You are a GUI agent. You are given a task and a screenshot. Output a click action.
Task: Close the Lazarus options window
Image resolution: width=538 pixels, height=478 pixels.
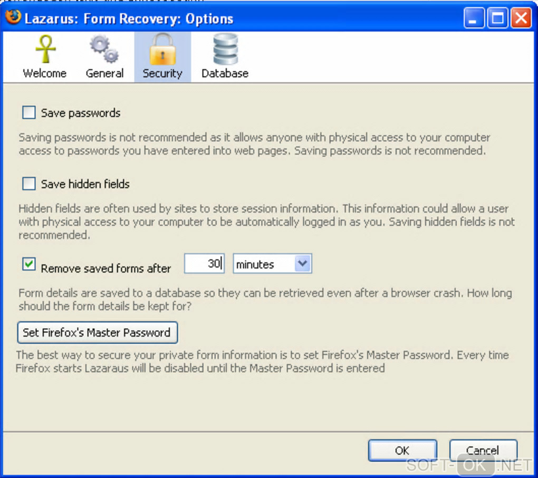pyautogui.click(x=521, y=18)
